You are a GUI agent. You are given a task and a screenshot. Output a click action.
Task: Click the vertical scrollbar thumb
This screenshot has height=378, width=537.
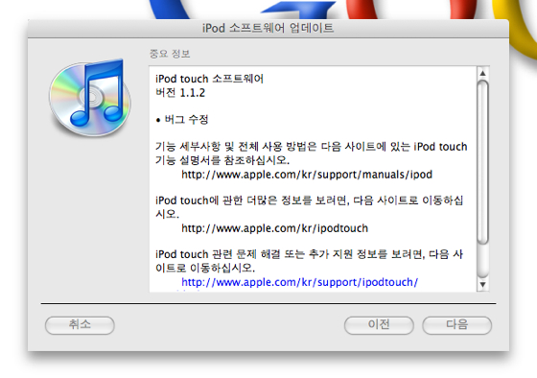pos(483,162)
